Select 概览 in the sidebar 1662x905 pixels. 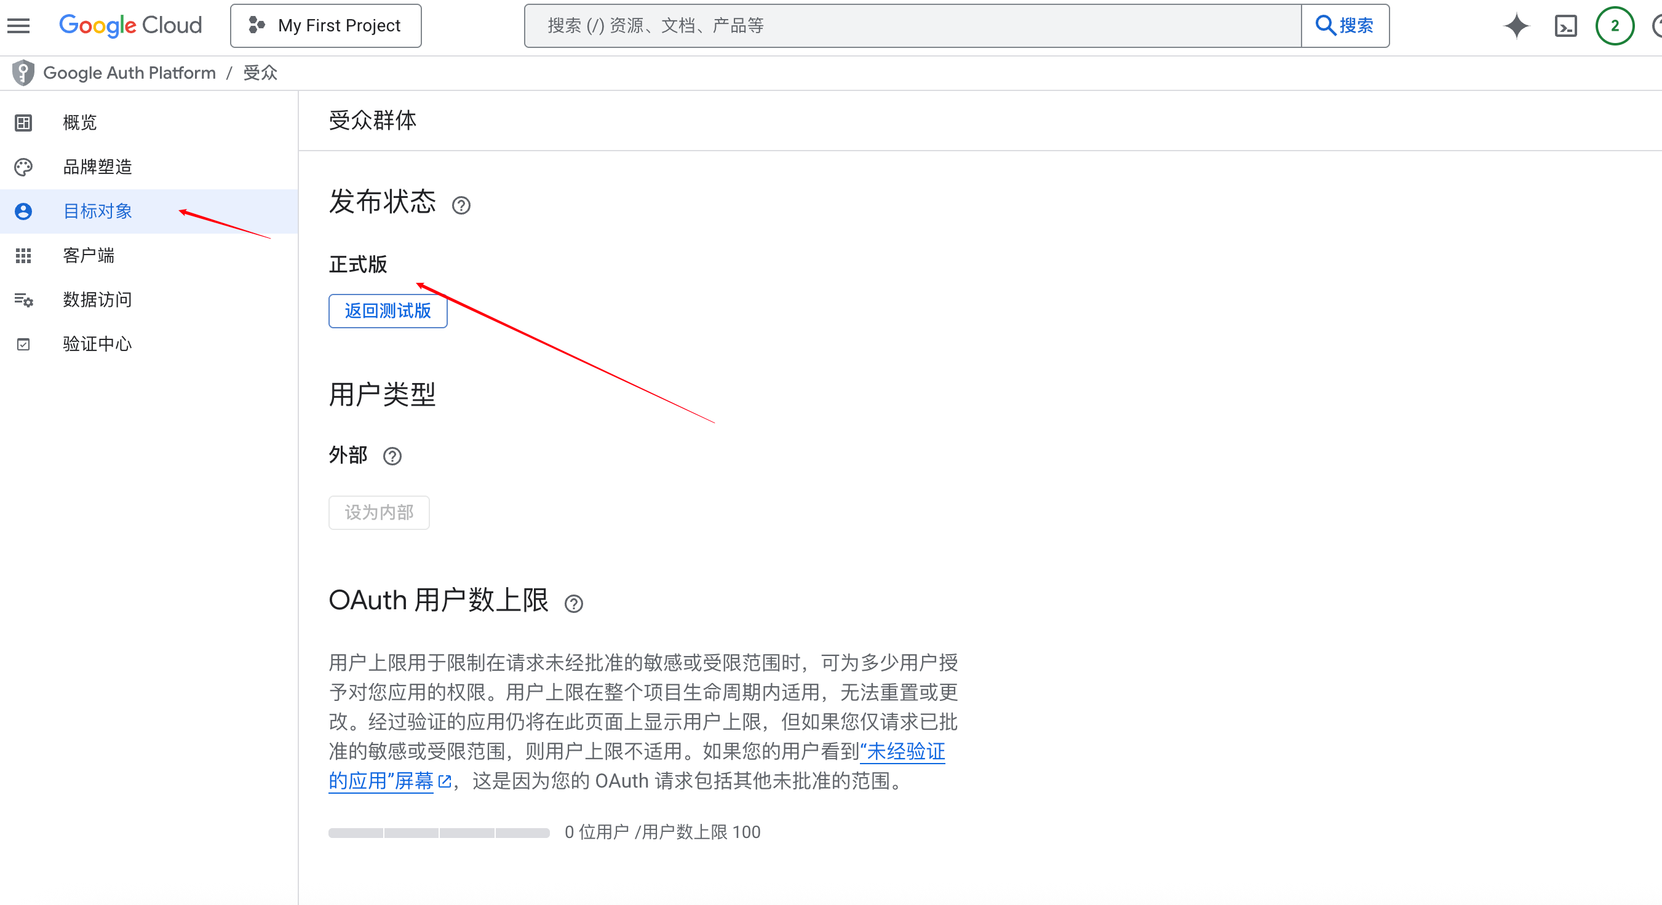pyautogui.click(x=79, y=122)
